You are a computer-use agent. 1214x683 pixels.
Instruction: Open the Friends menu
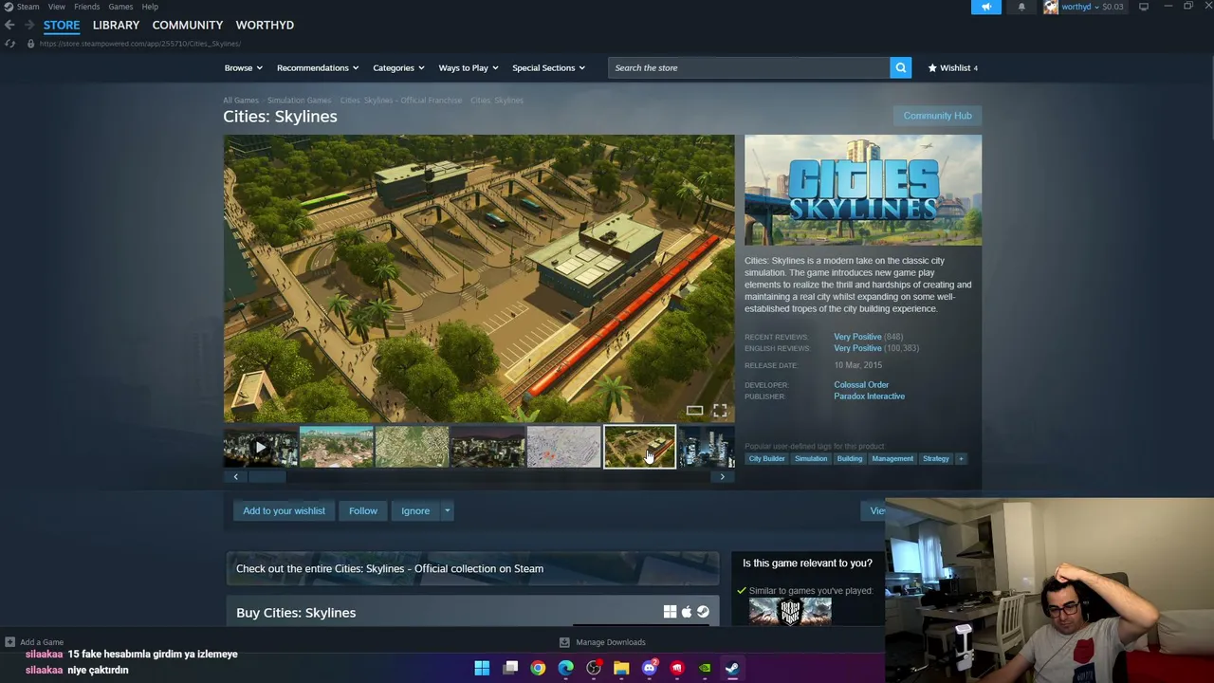tap(86, 7)
